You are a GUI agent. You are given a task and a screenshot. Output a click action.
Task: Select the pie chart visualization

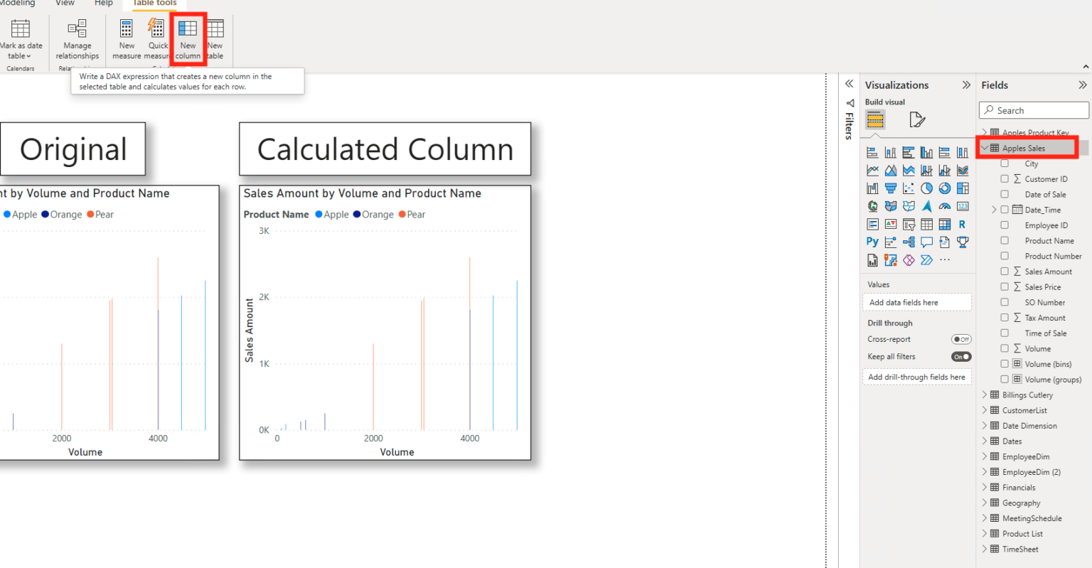pos(926,188)
